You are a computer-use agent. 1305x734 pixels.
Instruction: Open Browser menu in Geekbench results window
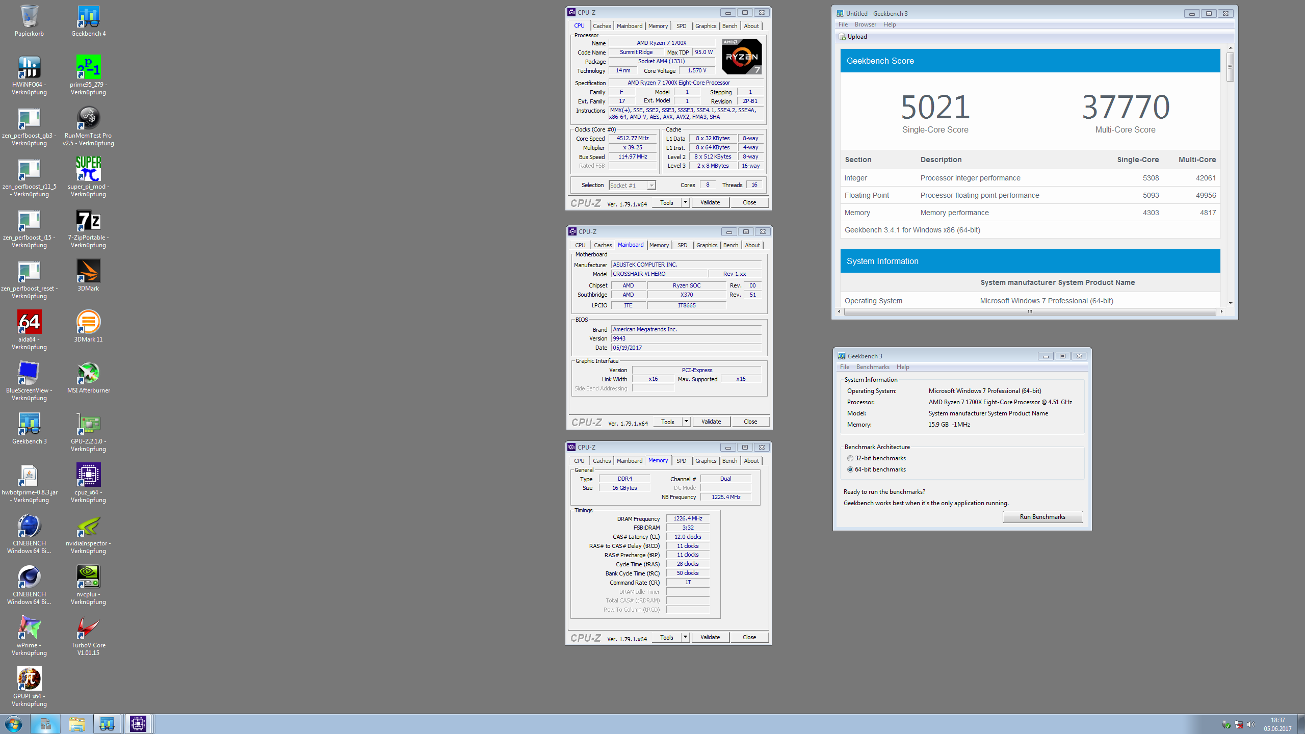pos(865,24)
